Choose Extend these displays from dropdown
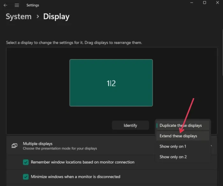Image resolution: width=223 pixels, height=186 pixels. pyautogui.click(x=178, y=136)
